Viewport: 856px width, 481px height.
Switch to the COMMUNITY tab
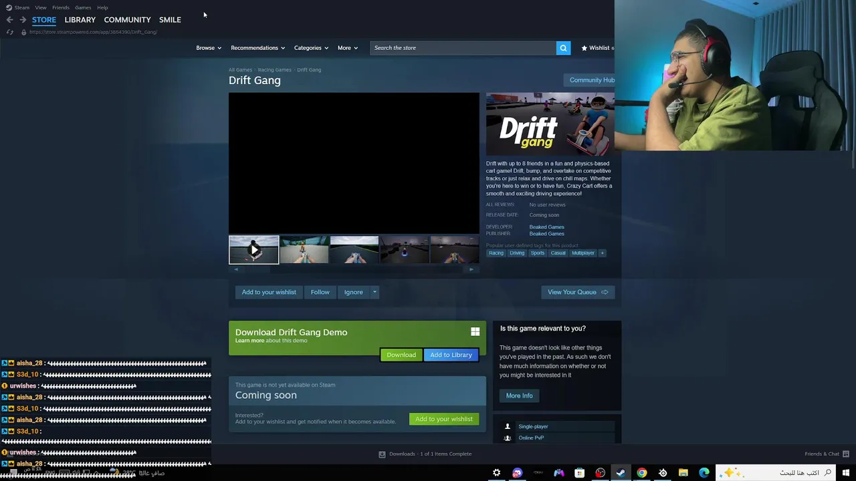pyautogui.click(x=127, y=20)
